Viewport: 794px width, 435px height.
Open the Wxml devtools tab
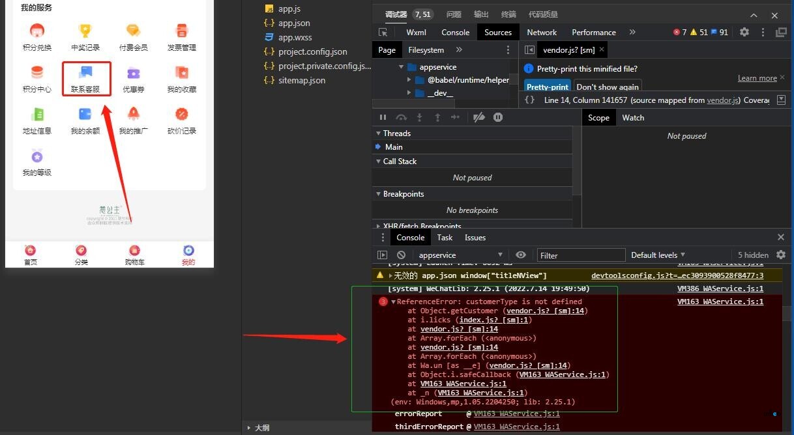click(416, 32)
